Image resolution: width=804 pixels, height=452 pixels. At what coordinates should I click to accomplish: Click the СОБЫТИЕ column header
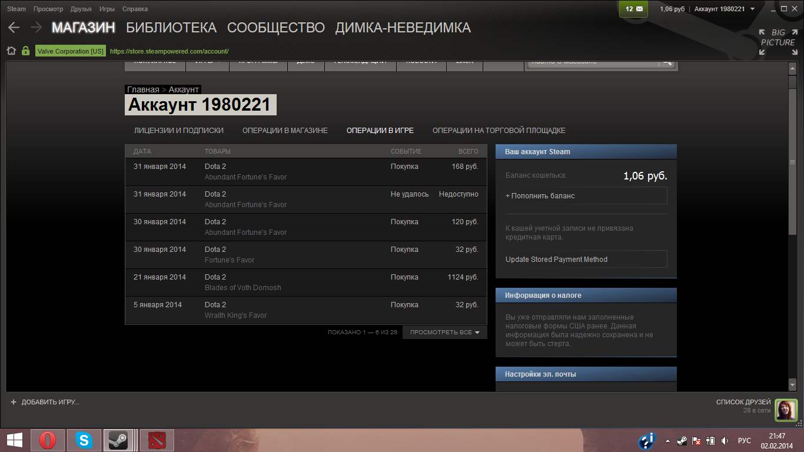click(406, 152)
